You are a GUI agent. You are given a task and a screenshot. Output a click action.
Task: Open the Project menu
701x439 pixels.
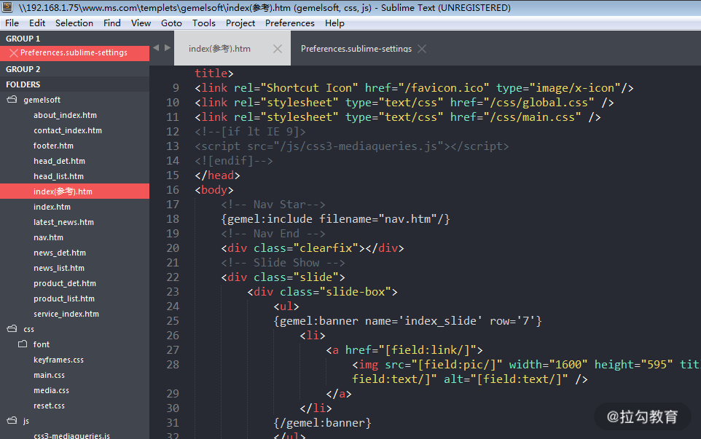tap(240, 23)
